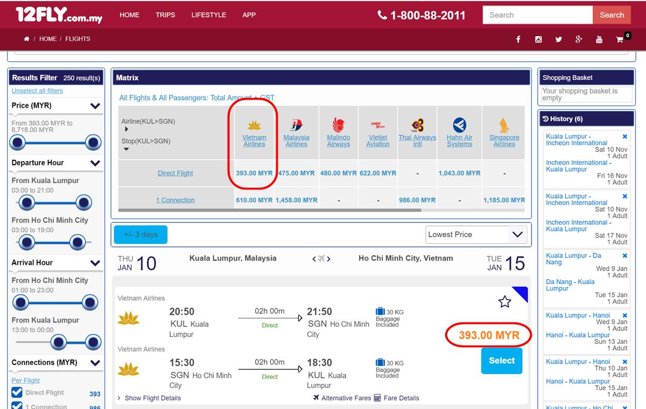Collapse the Price (MYR) filter section
The image size is (646, 409).
[95, 106]
